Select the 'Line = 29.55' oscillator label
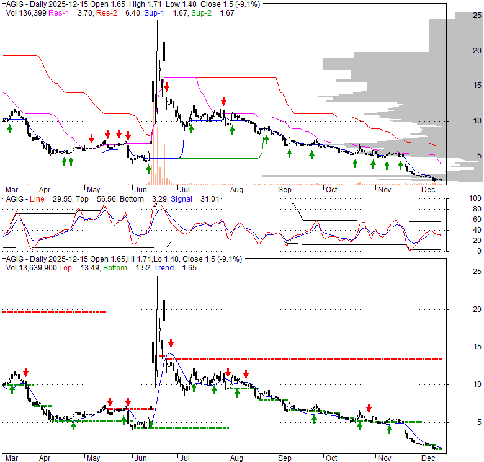This screenshot has width=484, height=462. [50, 199]
